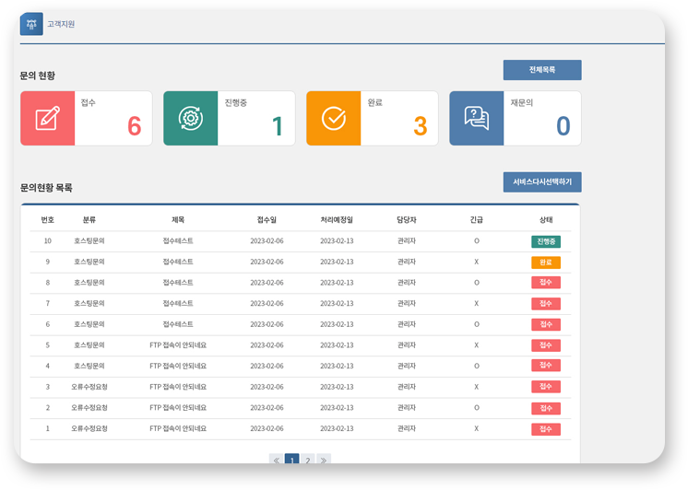Screen dimensions: 688x490
Task: Click 접수 status badge on row 1
Action: click(546, 429)
